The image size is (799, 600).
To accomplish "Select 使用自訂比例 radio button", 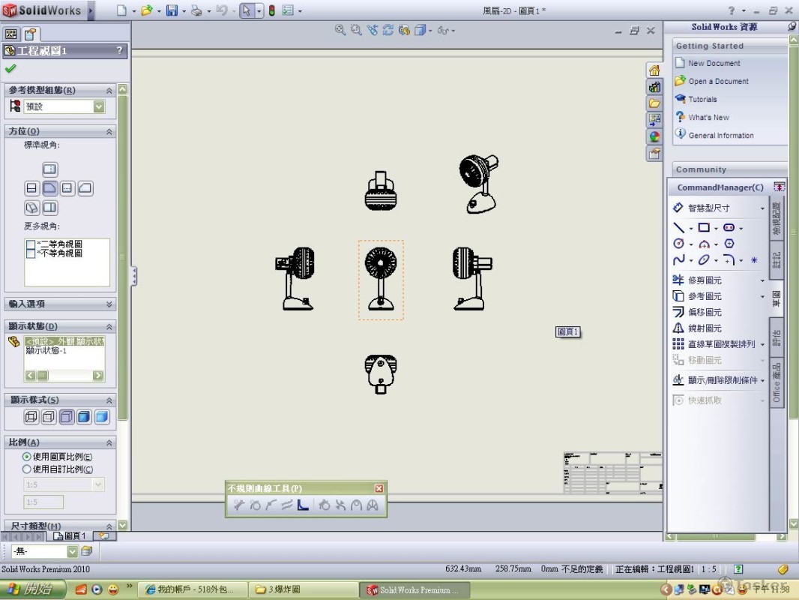I will [x=27, y=469].
